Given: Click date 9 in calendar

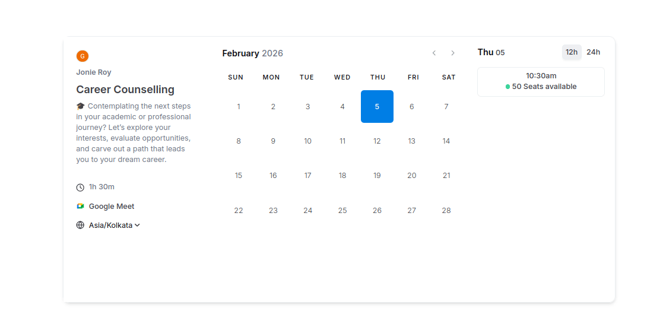Looking at the screenshot, I should tap(273, 141).
